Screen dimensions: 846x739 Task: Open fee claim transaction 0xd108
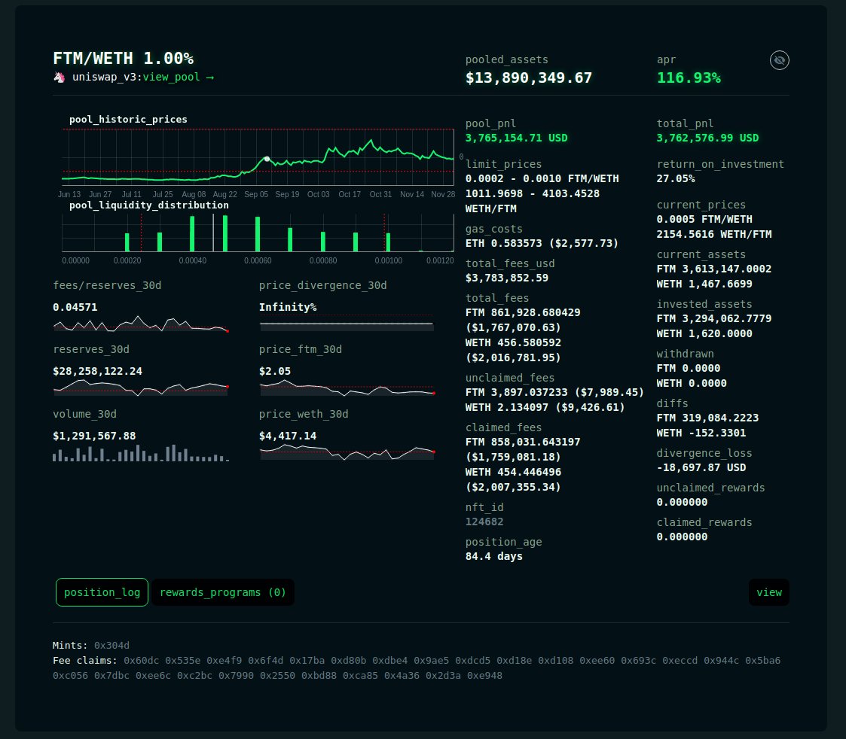tap(556, 660)
